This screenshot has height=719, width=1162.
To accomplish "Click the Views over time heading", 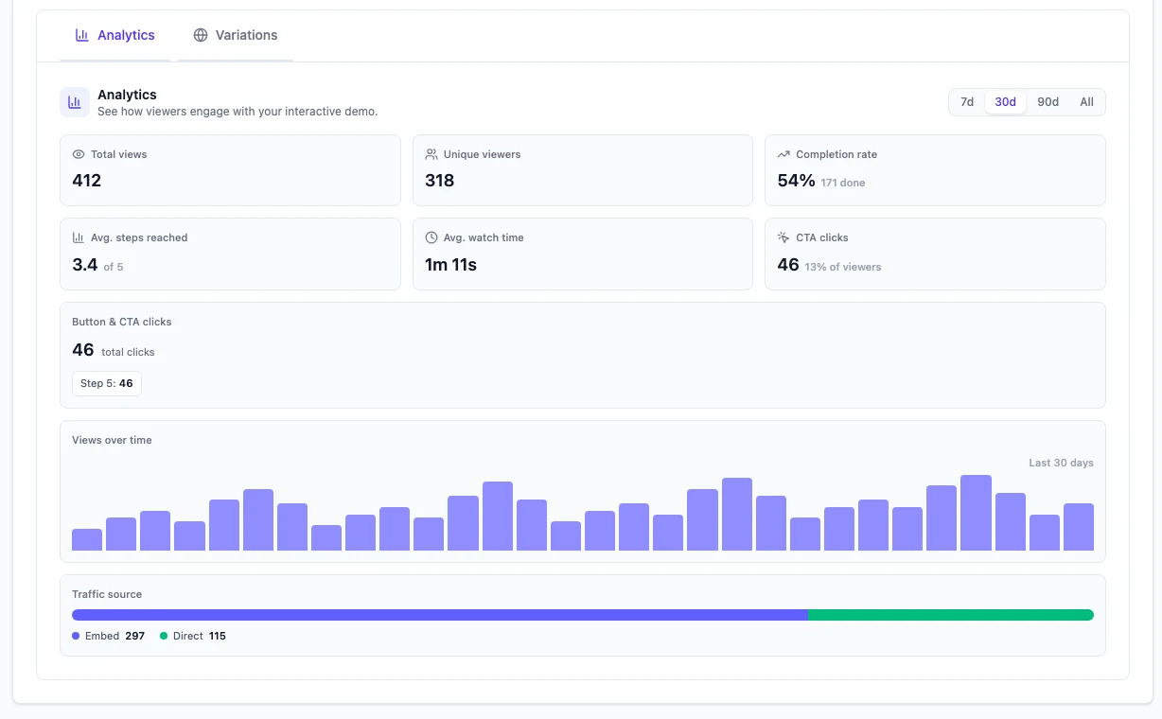I will point(112,440).
